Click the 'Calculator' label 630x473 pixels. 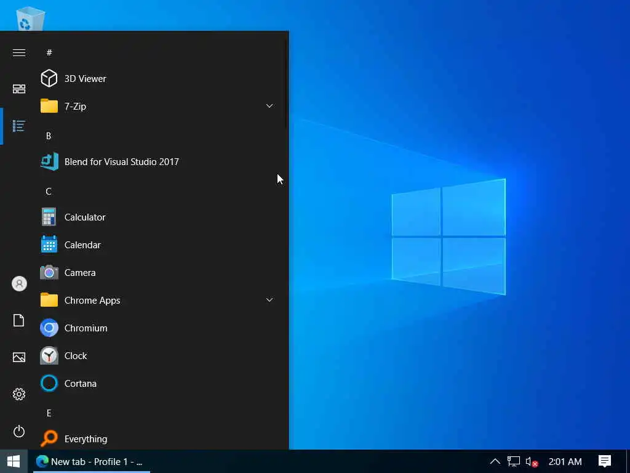point(85,217)
